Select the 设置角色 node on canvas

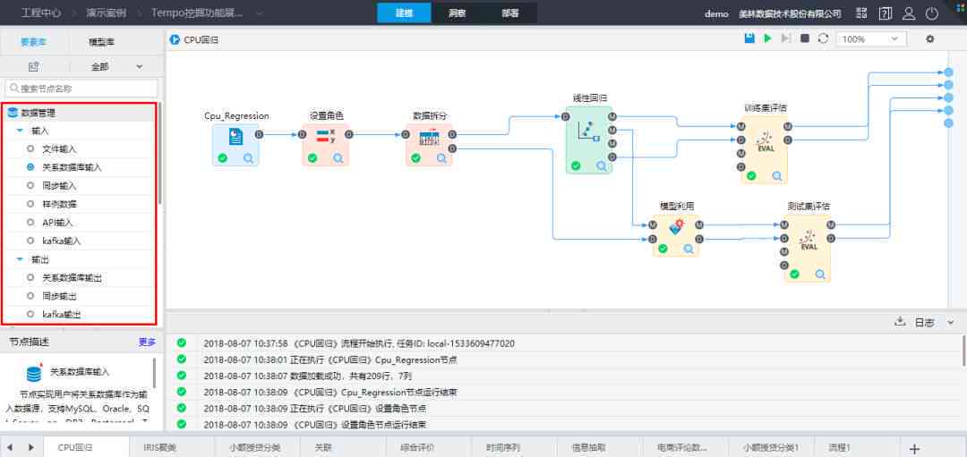coord(326,146)
